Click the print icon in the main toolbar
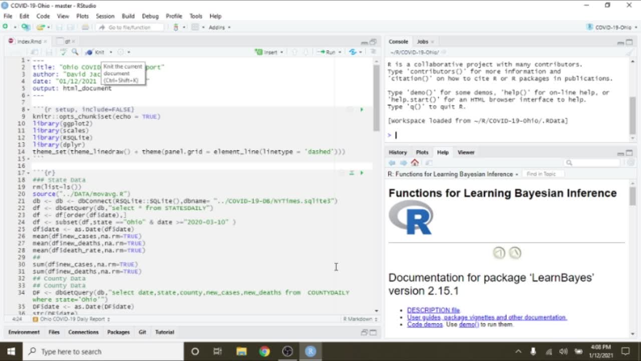The width and height of the screenshot is (641, 361). (86, 27)
